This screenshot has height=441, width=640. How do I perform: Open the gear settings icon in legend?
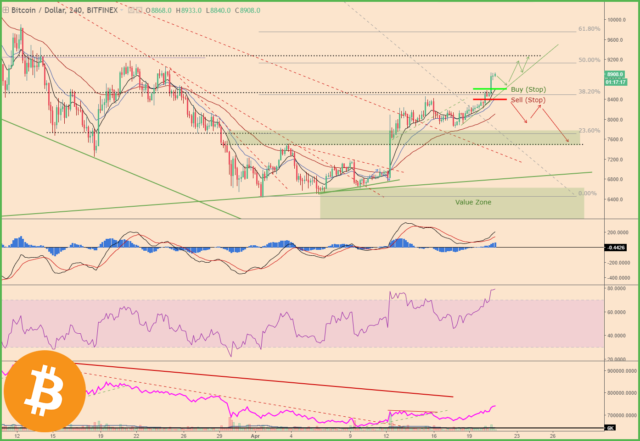(138, 10)
